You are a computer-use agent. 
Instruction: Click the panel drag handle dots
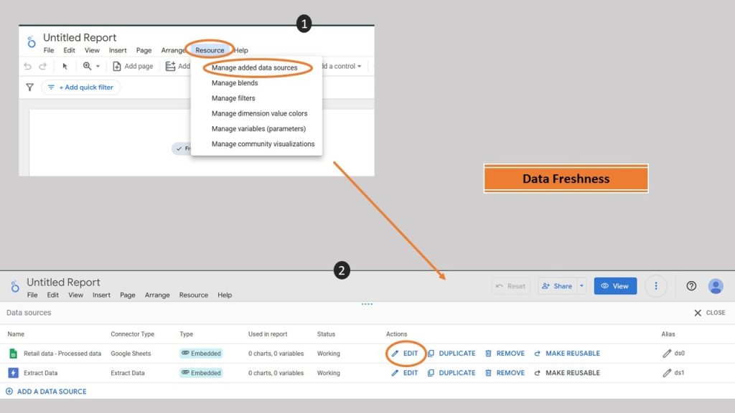pos(367,304)
